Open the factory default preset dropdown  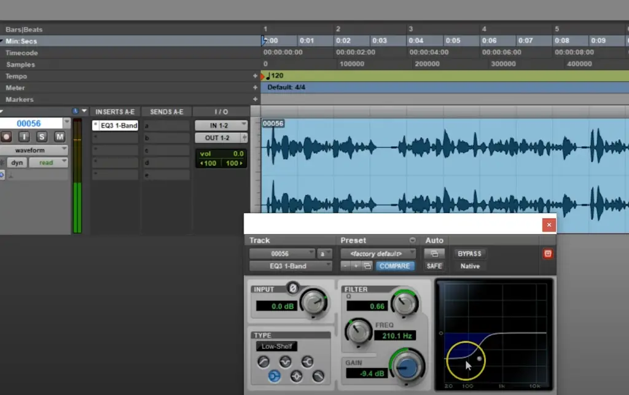pos(378,254)
